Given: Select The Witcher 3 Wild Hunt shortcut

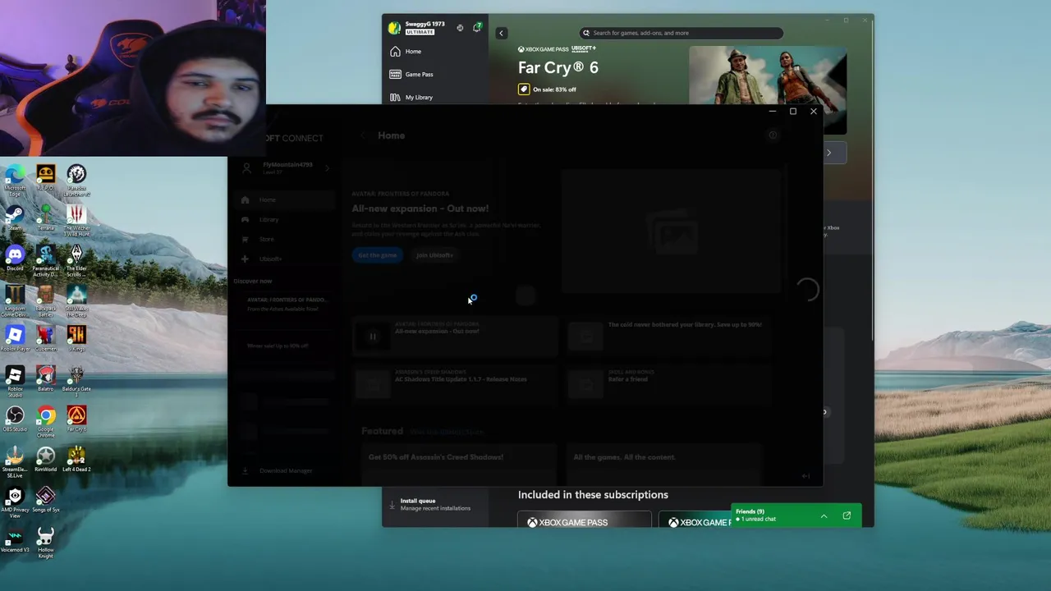Looking at the screenshot, I should tap(76, 219).
